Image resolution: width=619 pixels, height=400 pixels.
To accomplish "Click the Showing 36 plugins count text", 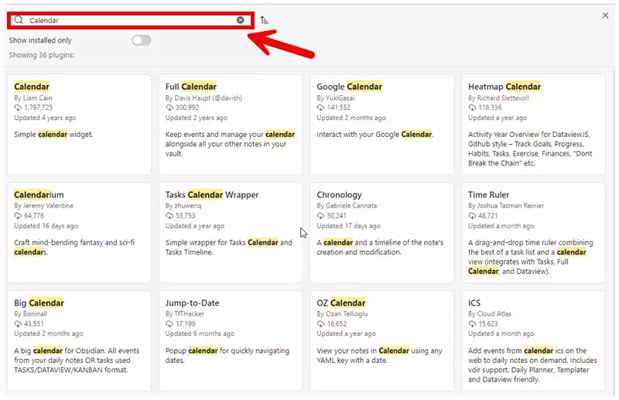I will (42, 55).
